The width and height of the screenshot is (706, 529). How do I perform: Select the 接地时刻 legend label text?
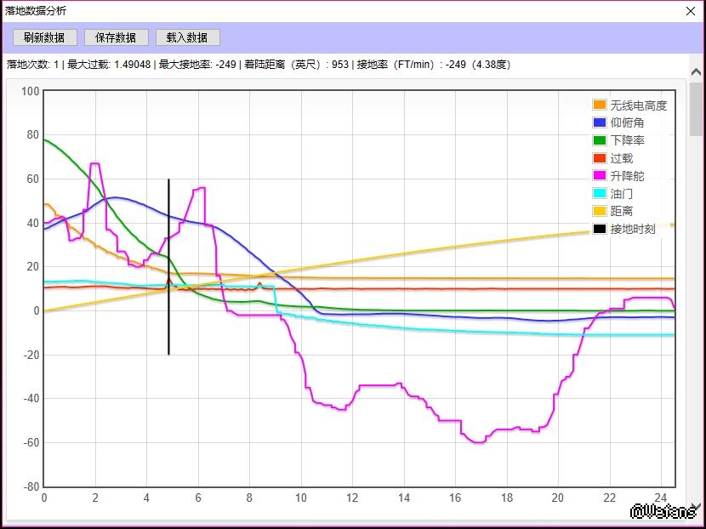click(633, 229)
